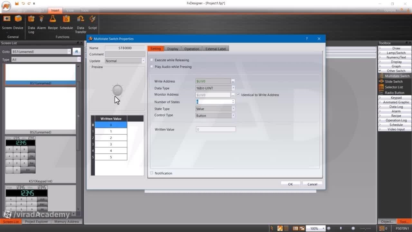
Task: Switch to the Display tab
Action: point(173,49)
